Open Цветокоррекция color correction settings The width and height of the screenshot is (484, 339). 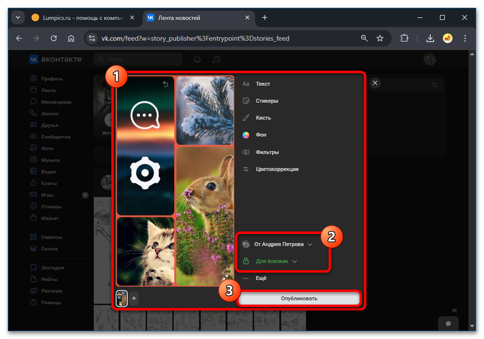point(277,169)
